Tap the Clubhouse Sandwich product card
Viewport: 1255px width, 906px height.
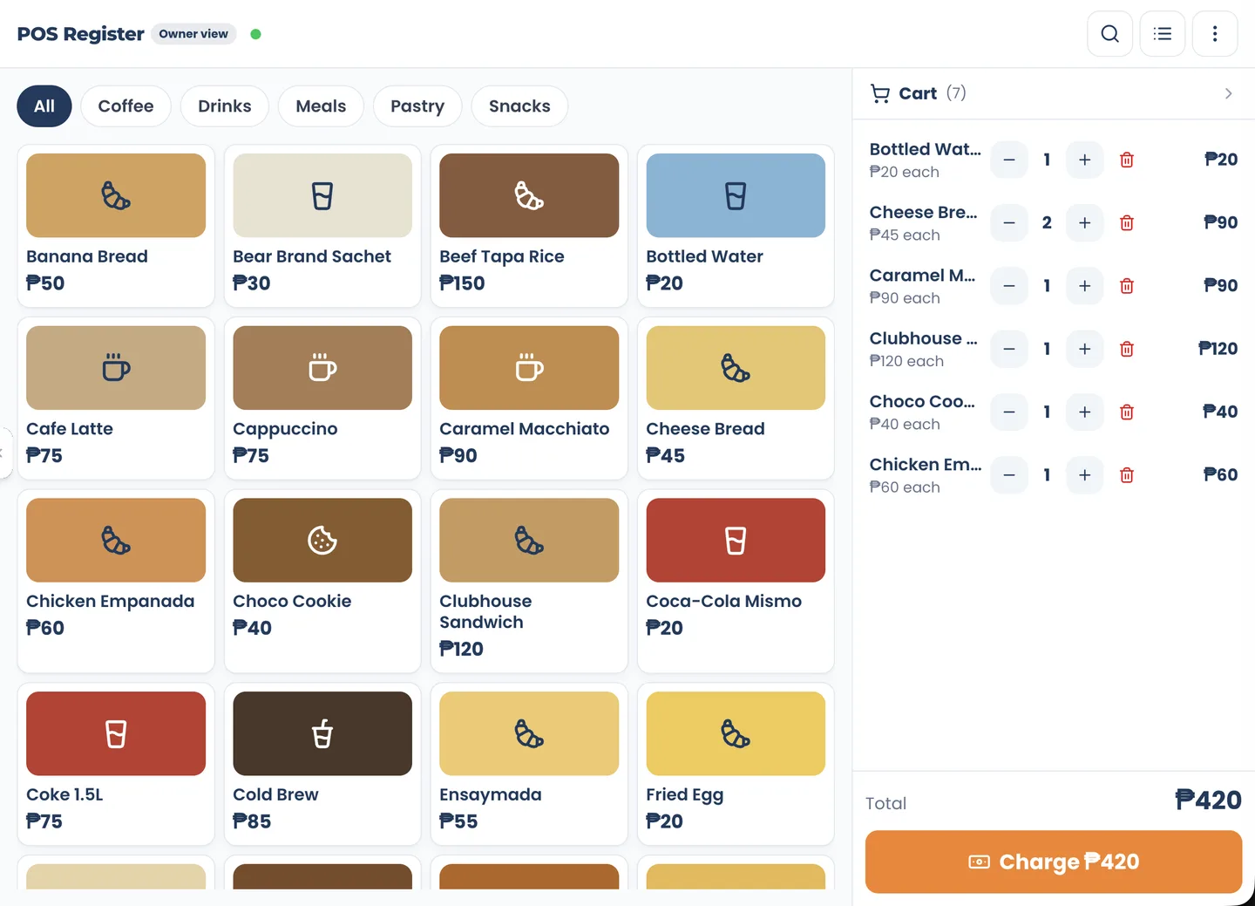529,581
